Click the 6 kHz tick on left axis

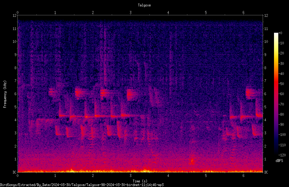coord(16,94)
